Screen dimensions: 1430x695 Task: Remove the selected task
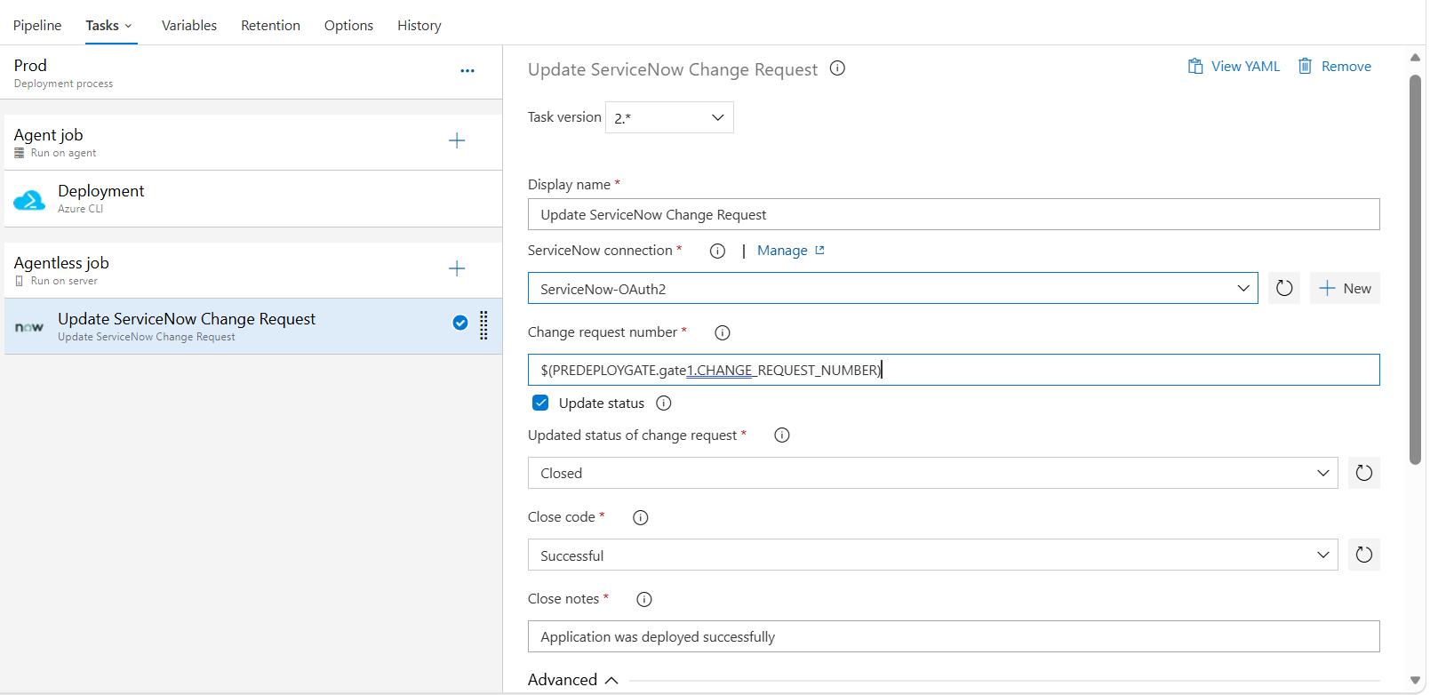(1334, 67)
